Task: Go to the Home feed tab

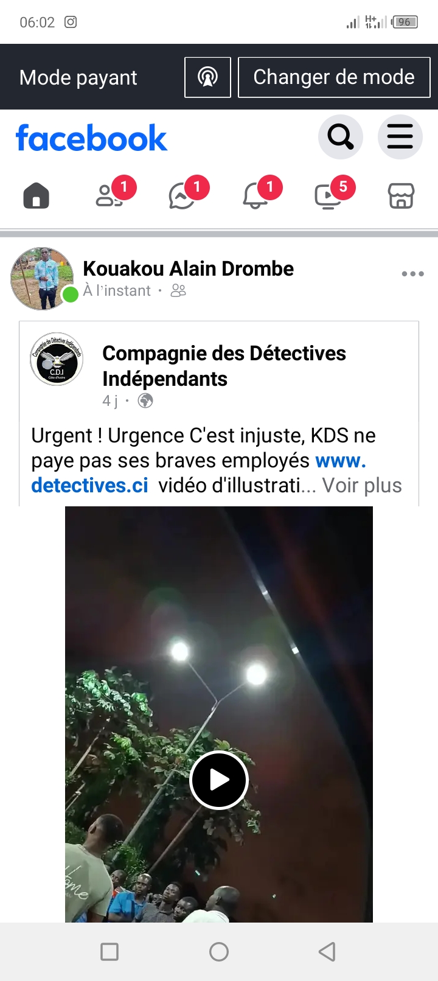Action: point(36,196)
